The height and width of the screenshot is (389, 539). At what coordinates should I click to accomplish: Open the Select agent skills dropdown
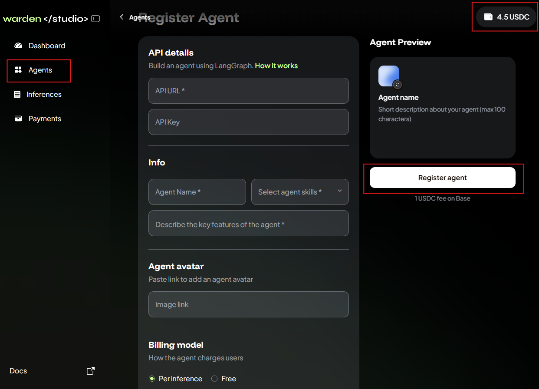300,191
